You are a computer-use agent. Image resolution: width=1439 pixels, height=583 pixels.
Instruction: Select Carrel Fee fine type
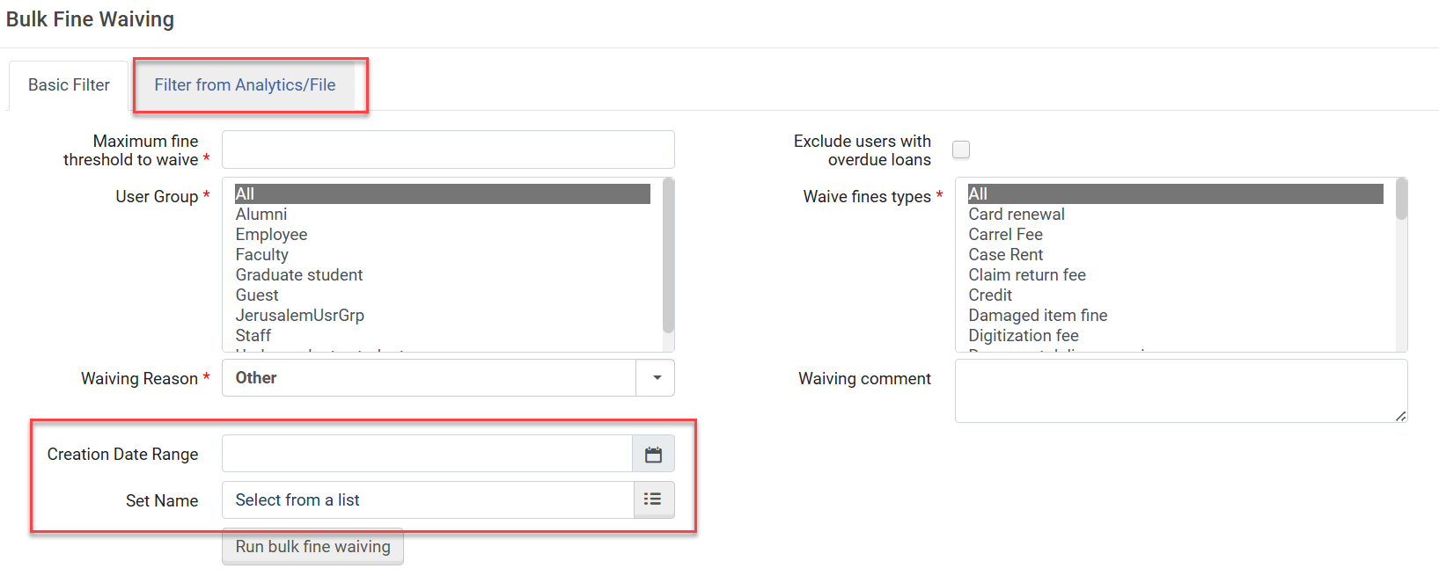pyautogui.click(x=1176, y=234)
